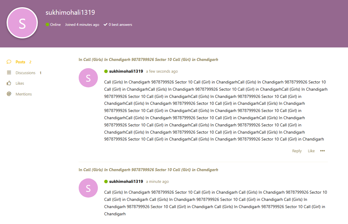This screenshot has height=224, width=348.
Task: Click the best answers checkmark icon
Action: 105,25
